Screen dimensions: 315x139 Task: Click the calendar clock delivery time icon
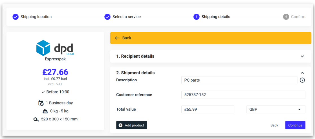[x=41, y=103]
